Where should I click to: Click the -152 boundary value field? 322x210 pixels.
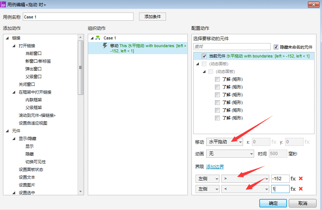click(280, 179)
